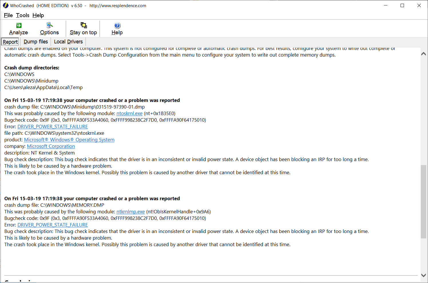Open the File menu
This screenshot has height=283, width=428.
[x=8, y=15]
